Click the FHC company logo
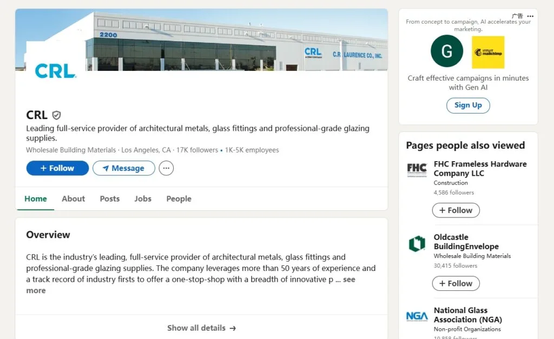 (x=417, y=169)
